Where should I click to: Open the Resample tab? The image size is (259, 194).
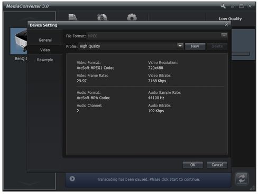pos(45,60)
